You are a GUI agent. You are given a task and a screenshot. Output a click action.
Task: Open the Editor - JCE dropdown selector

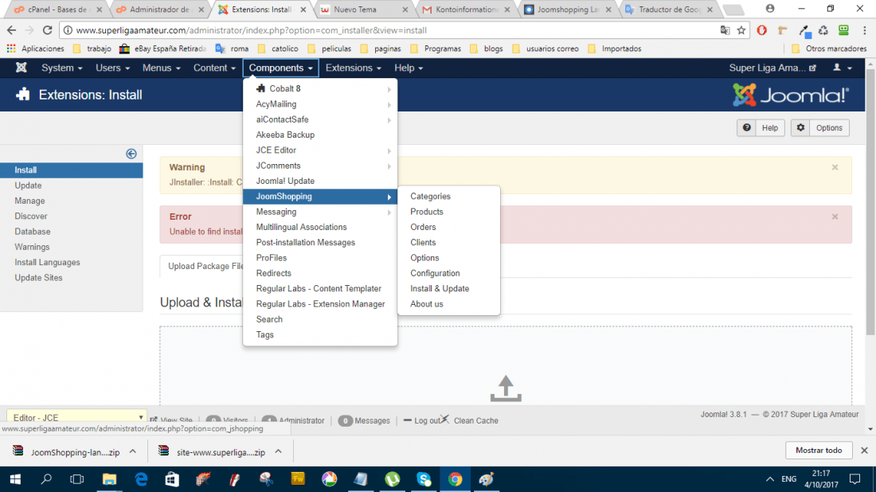click(76, 417)
